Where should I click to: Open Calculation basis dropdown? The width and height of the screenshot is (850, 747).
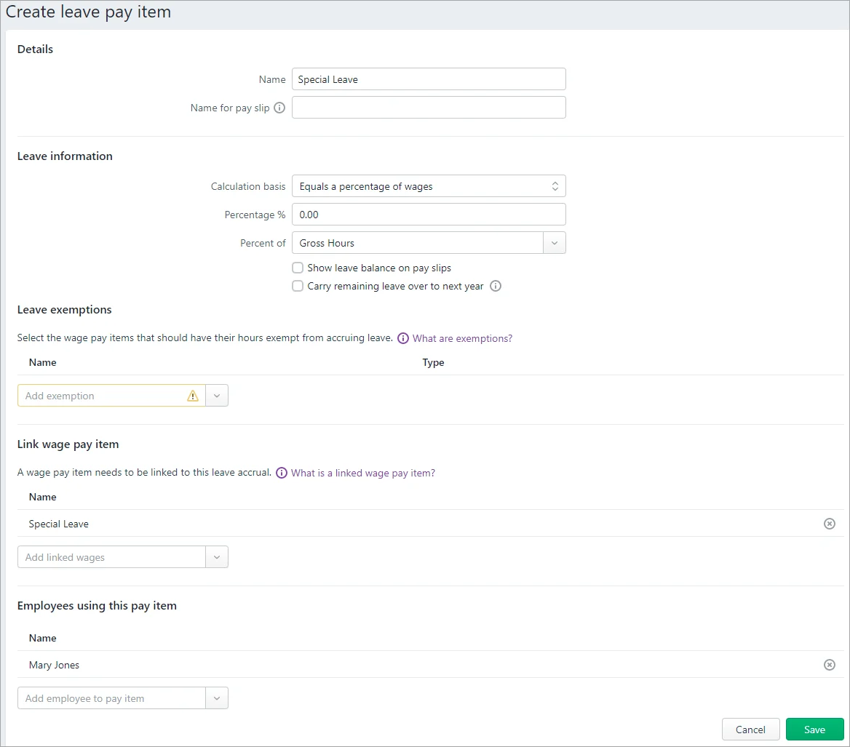(429, 186)
